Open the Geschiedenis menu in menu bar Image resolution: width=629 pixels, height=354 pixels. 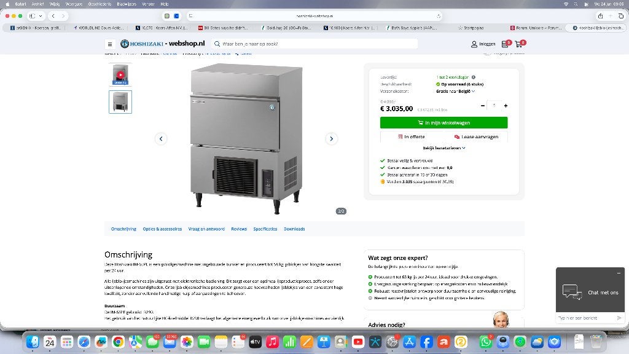pyautogui.click(x=100, y=4)
